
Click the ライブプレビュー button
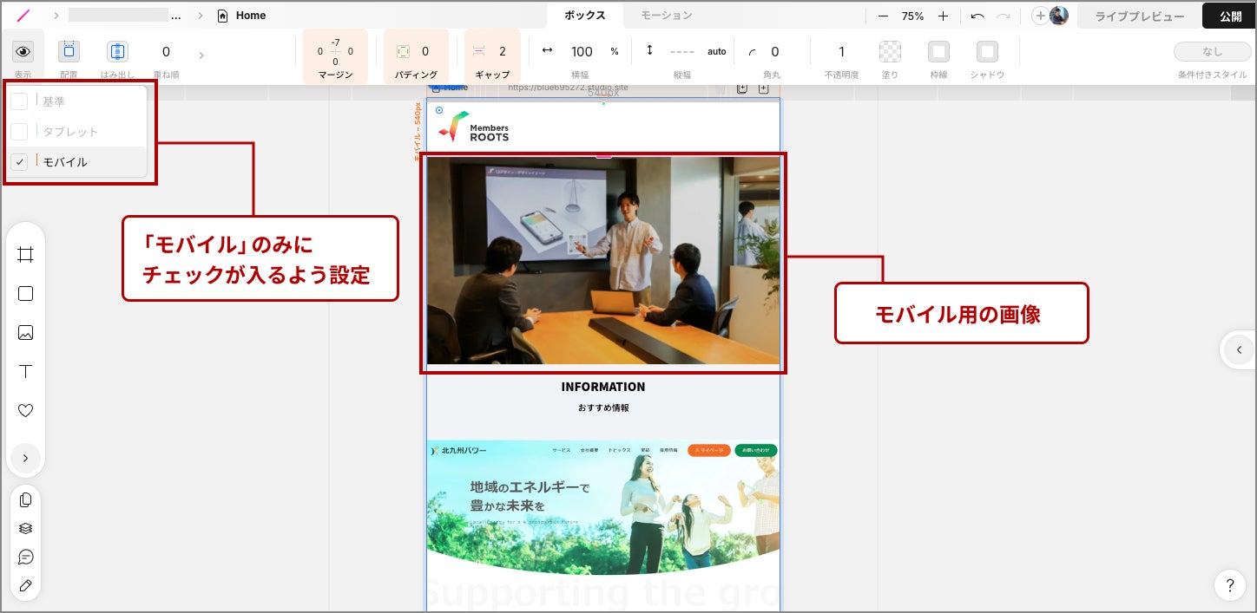[1139, 16]
